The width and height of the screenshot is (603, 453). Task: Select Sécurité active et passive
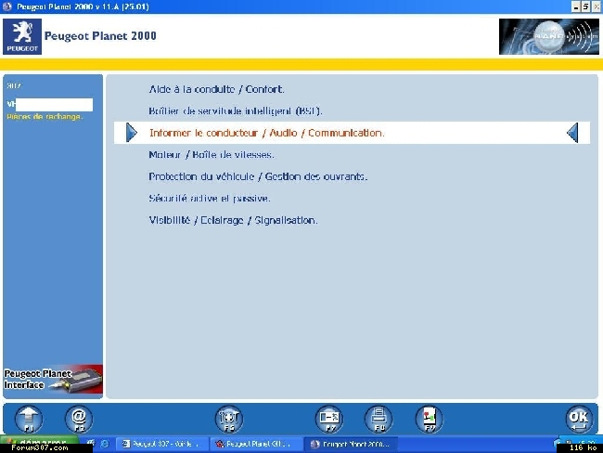(210, 199)
